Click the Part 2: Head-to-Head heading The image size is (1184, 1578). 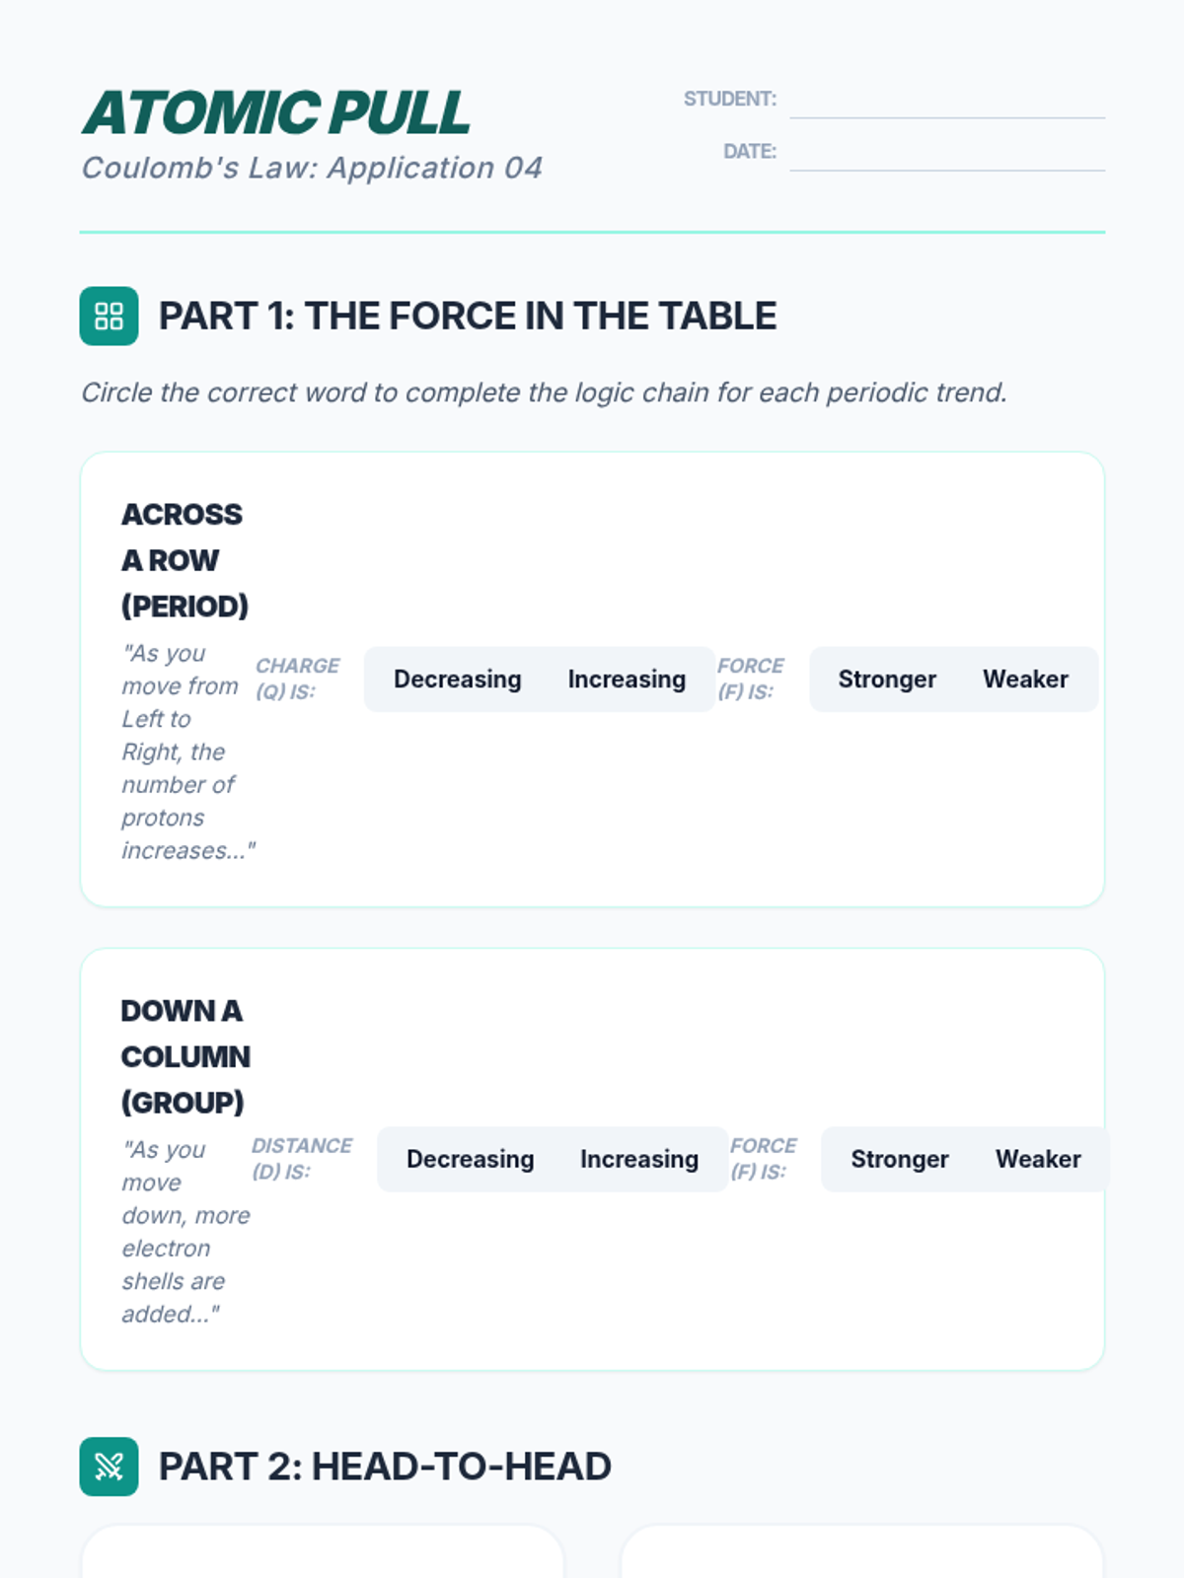coord(385,1467)
